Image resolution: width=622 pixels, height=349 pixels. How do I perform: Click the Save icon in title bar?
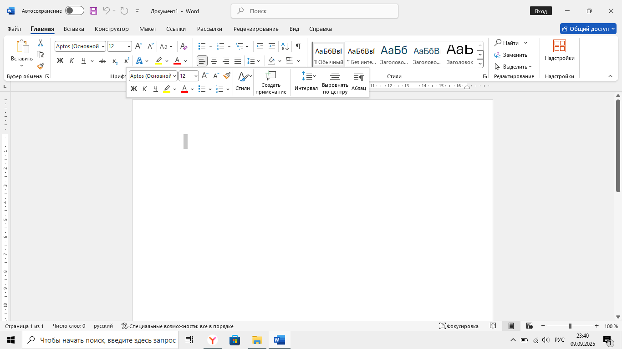(93, 11)
